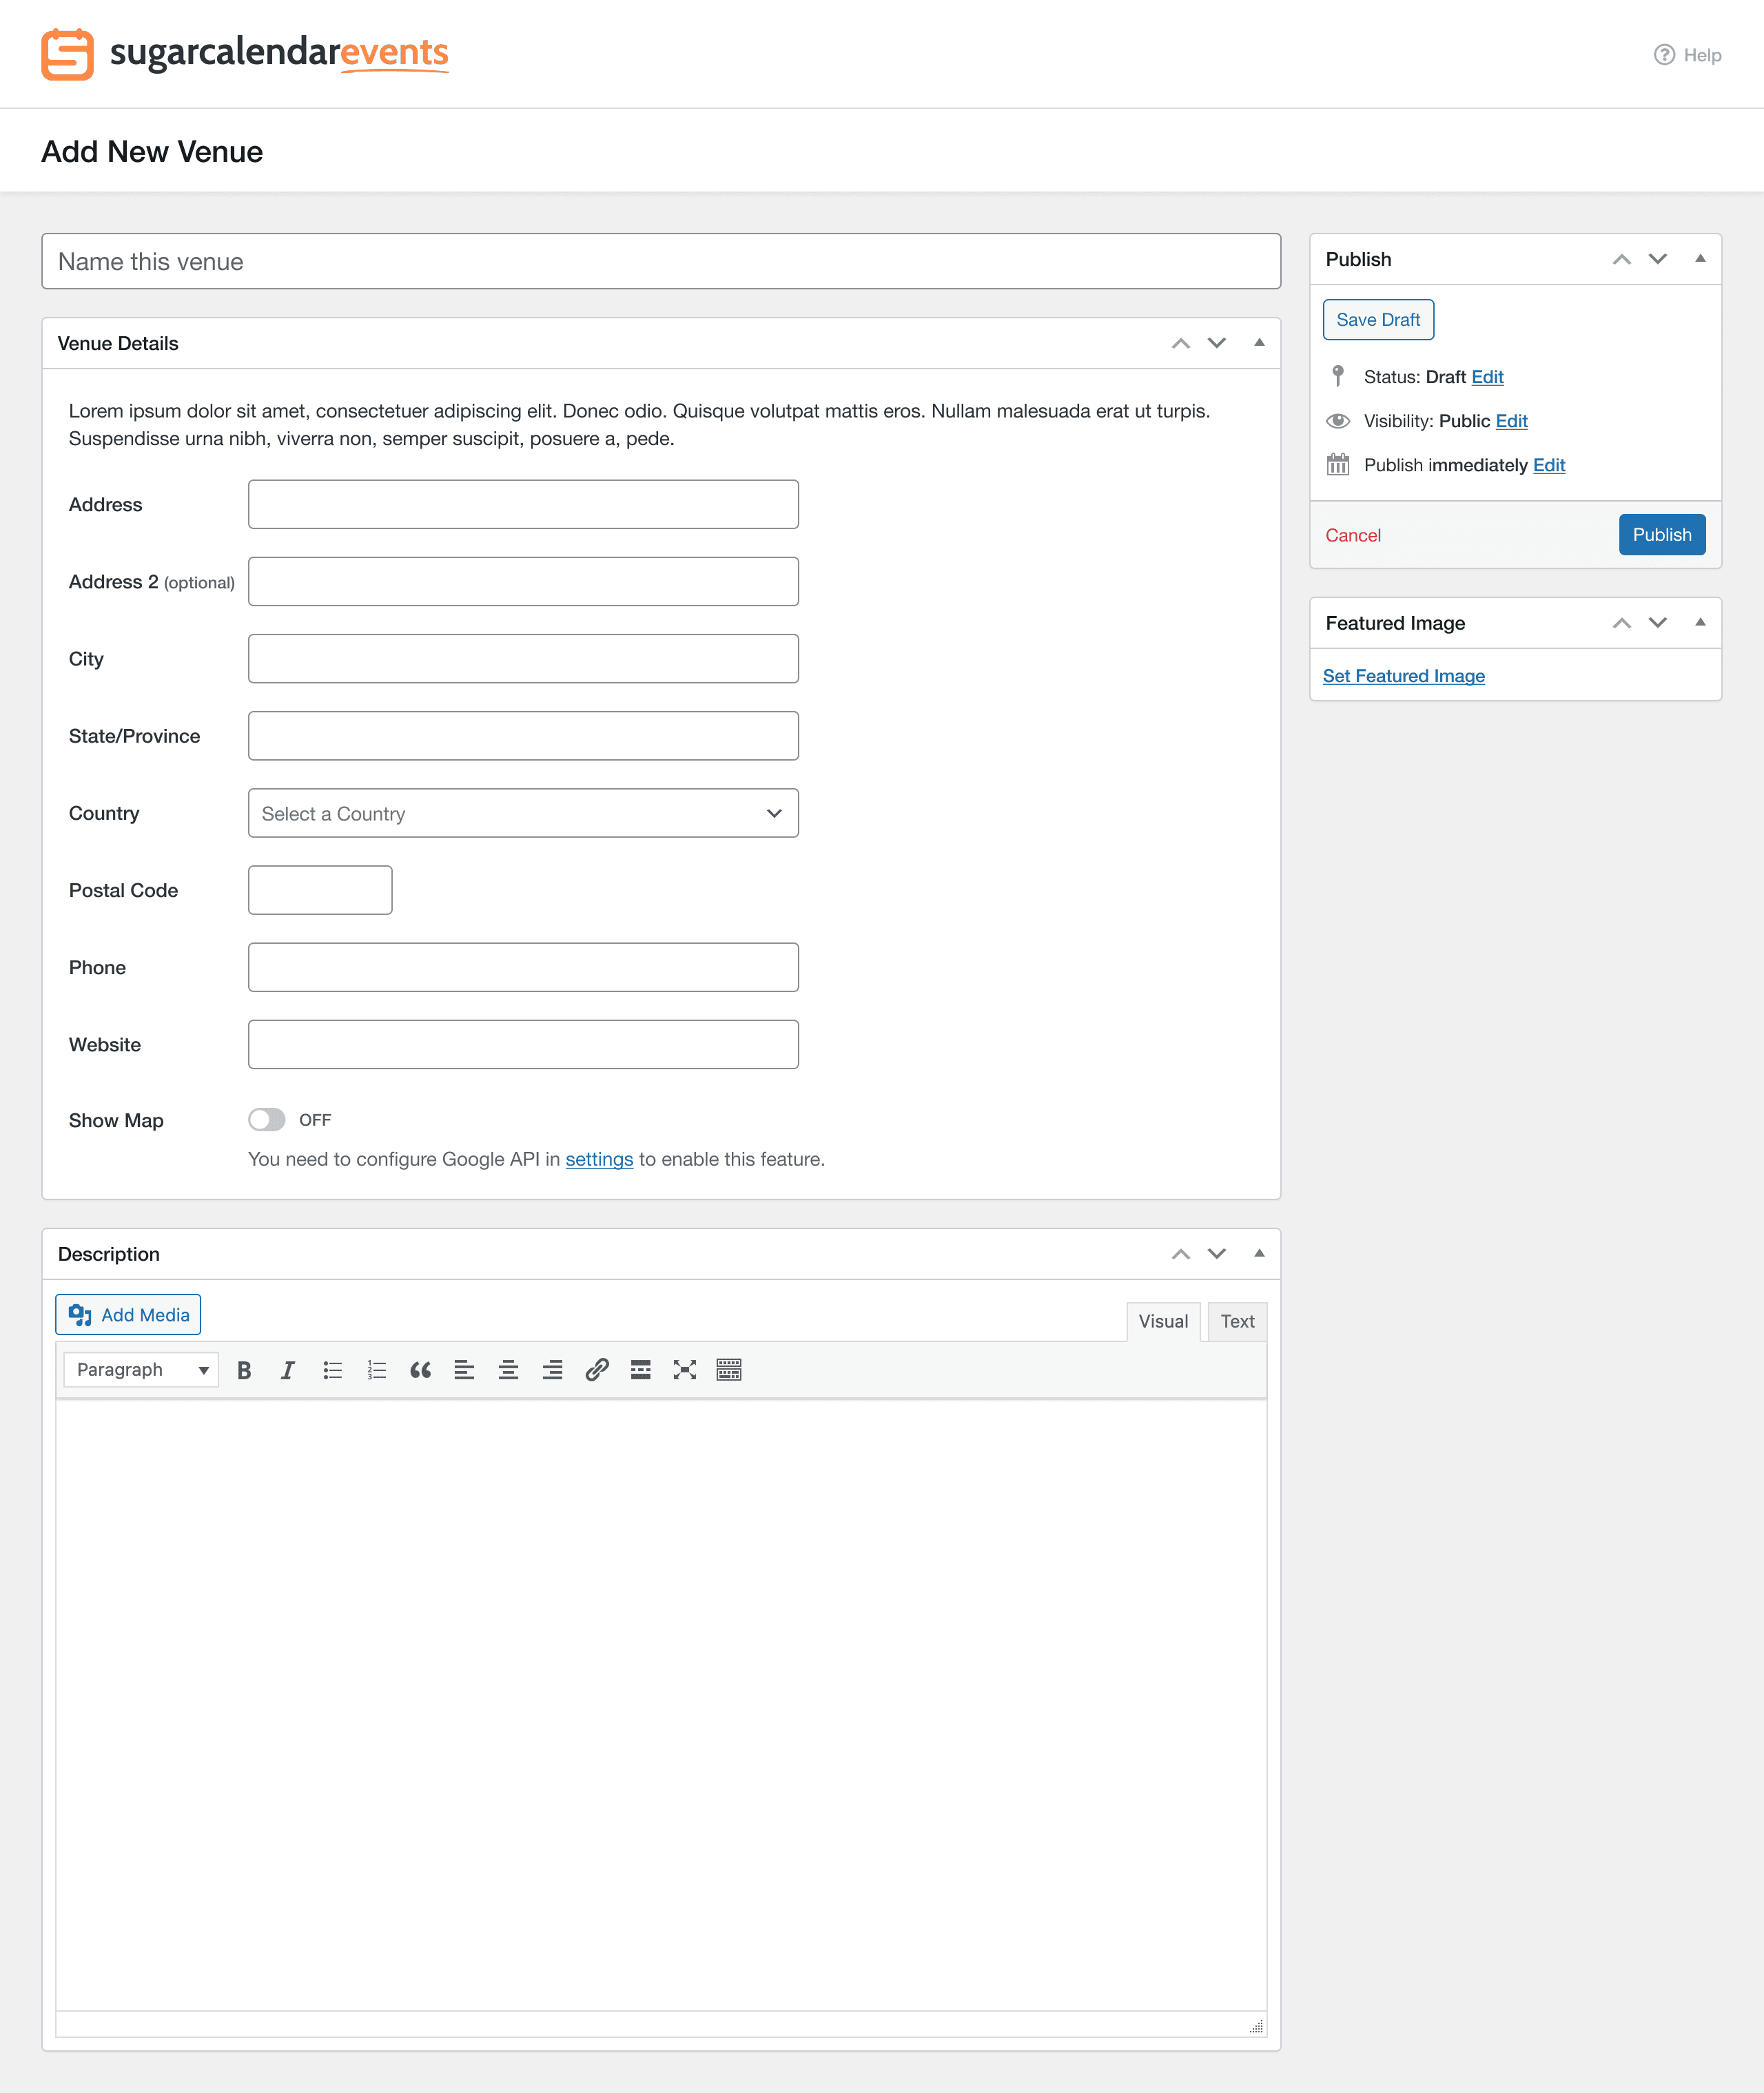Apply italic formatting in the editor
Image resolution: width=1764 pixels, height=2093 pixels.
coord(288,1370)
